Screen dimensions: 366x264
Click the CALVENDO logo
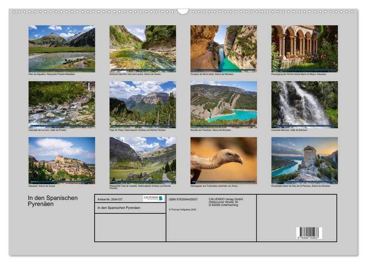tap(153, 198)
